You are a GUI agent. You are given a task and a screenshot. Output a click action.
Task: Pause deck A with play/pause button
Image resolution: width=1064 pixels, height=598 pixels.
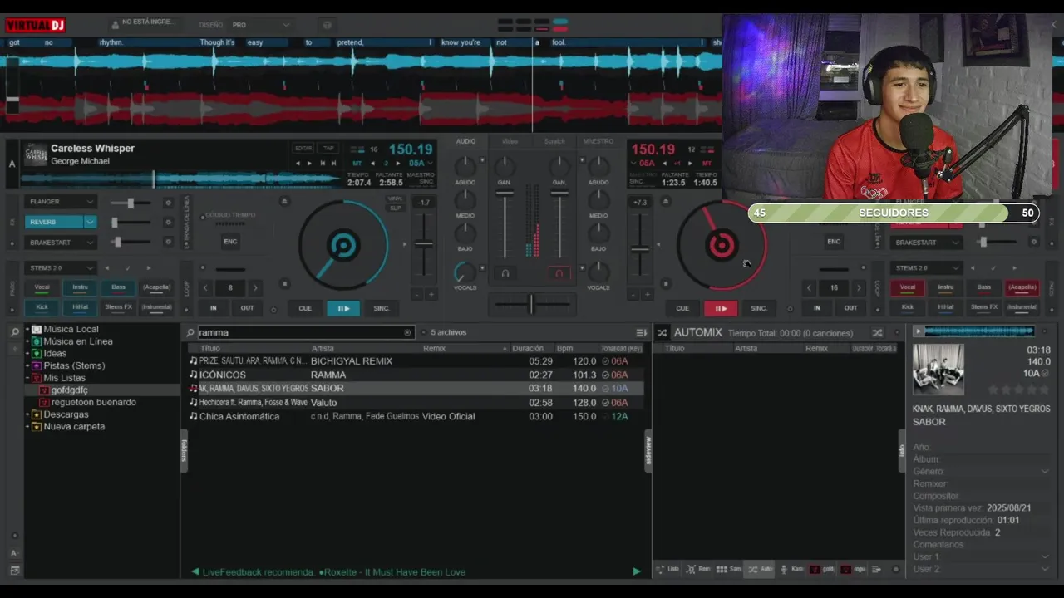pyautogui.click(x=343, y=308)
